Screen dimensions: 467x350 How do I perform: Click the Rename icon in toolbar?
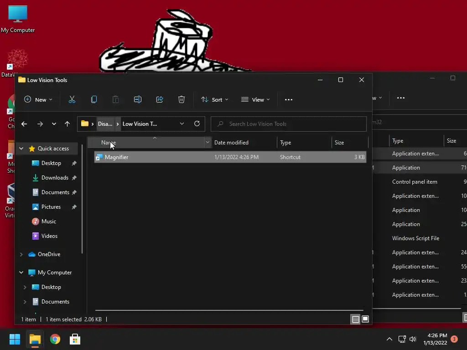(x=138, y=99)
